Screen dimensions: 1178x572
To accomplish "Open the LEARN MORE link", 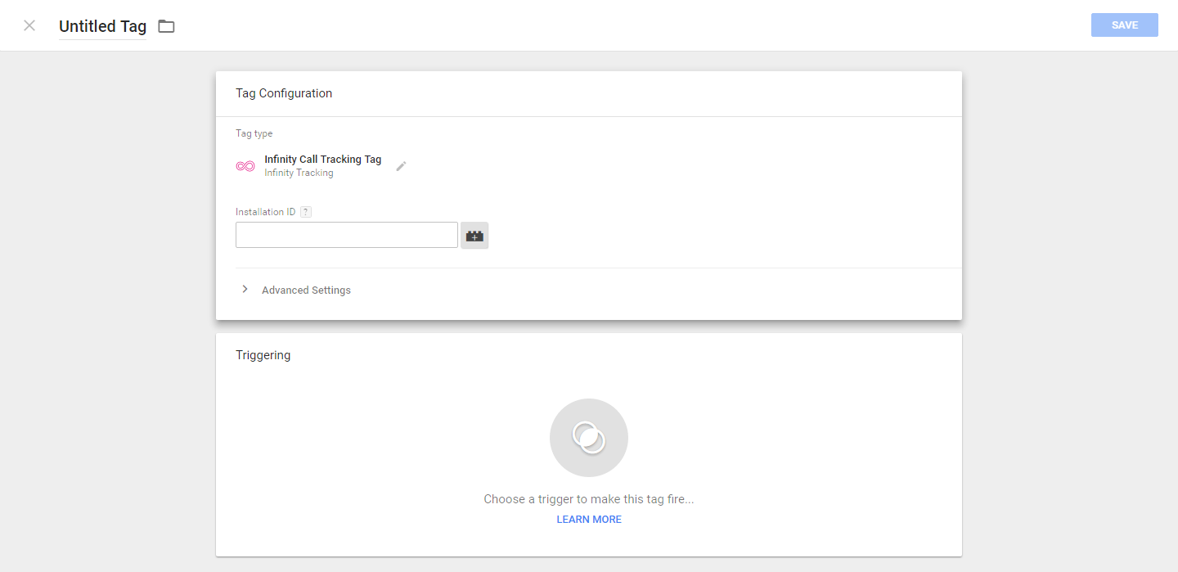I will point(589,520).
